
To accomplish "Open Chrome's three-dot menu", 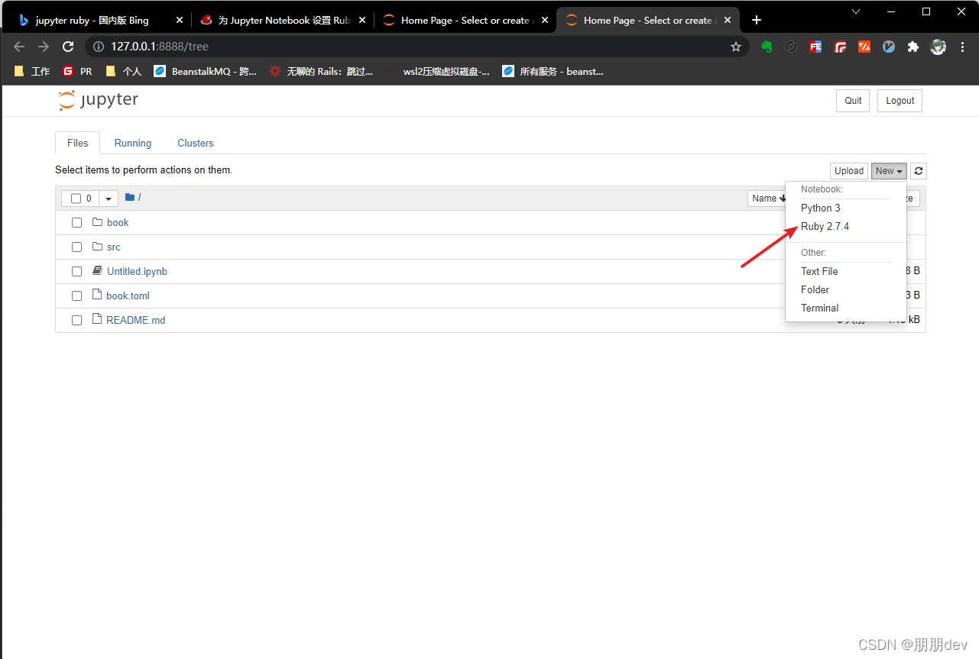I will click(962, 47).
